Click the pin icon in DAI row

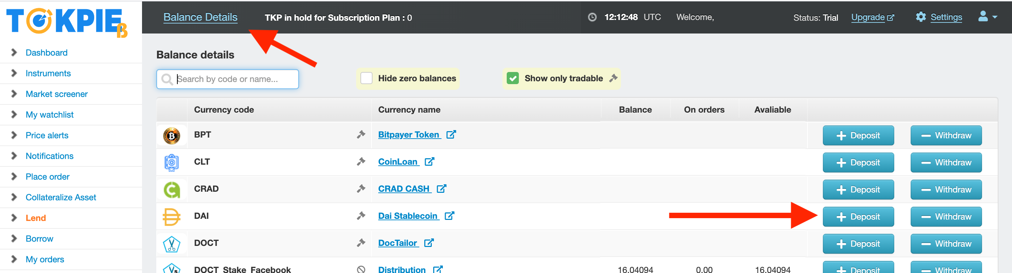(361, 216)
